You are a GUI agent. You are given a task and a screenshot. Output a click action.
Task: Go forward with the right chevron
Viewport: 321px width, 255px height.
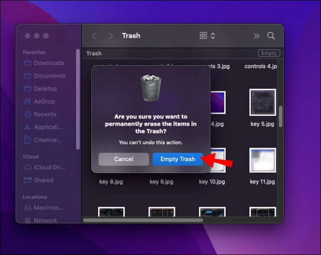111,36
